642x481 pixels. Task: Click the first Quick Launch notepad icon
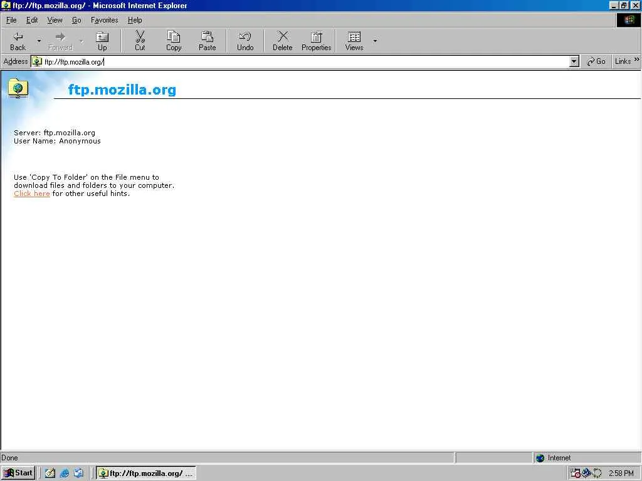[50, 473]
